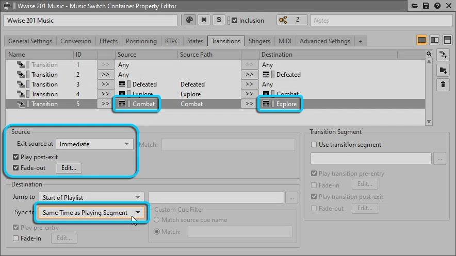Toggle the Inclusion checkbox
456x256 pixels.
[234, 20]
